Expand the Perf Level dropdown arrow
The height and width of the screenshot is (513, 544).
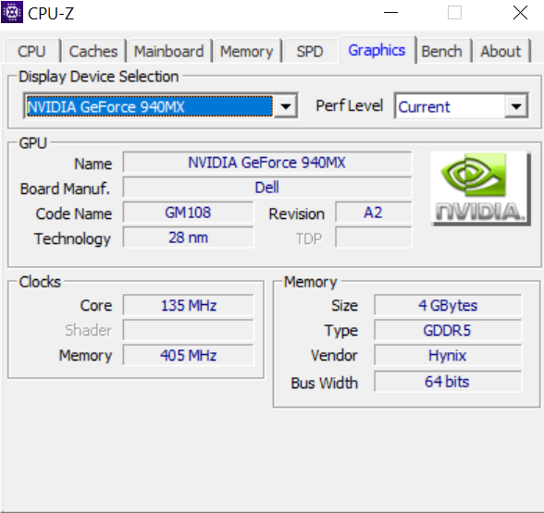pyautogui.click(x=516, y=106)
